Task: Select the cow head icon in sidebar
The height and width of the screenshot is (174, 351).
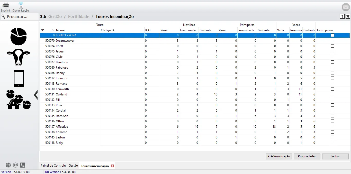Action: click(19, 57)
